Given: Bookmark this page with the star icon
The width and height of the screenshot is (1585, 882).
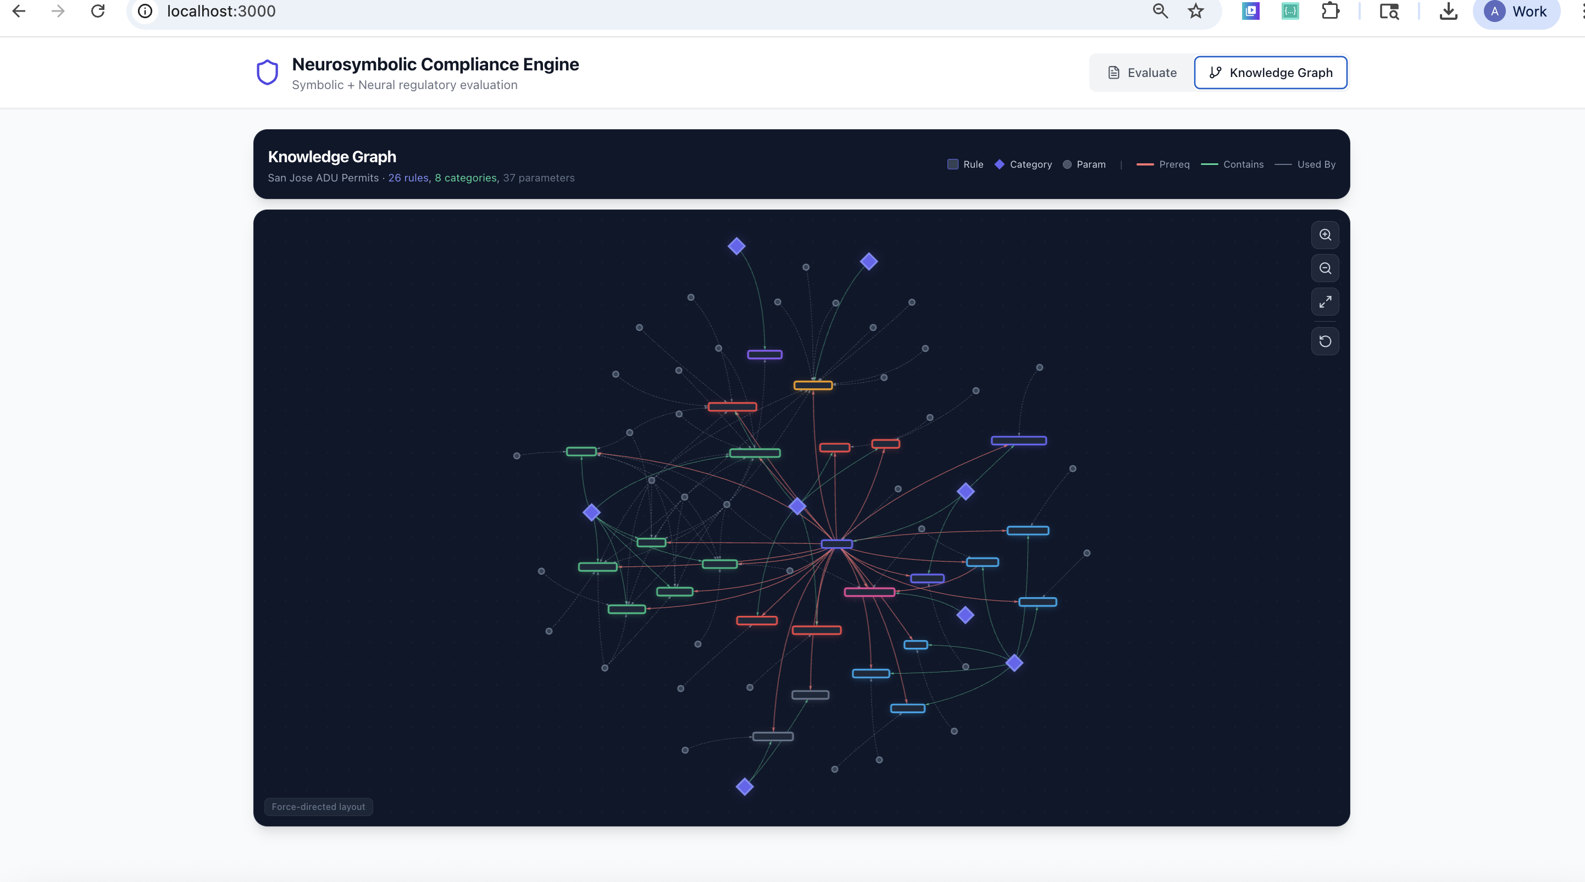Looking at the screenshot, I should tap(1195, 11).
